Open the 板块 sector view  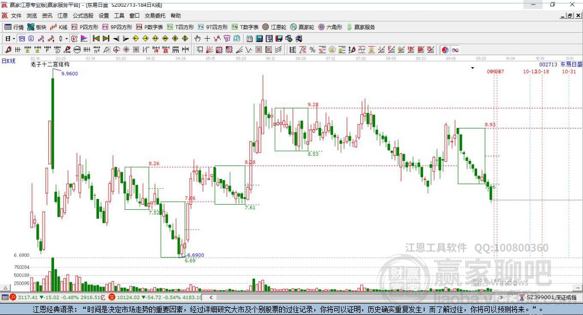pos(36,27)
